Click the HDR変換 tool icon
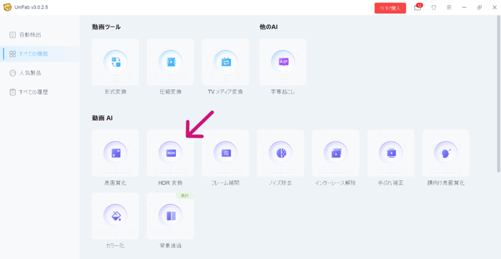Image resolution: width=501 pixels, height=259 pixels. [170, 153]
